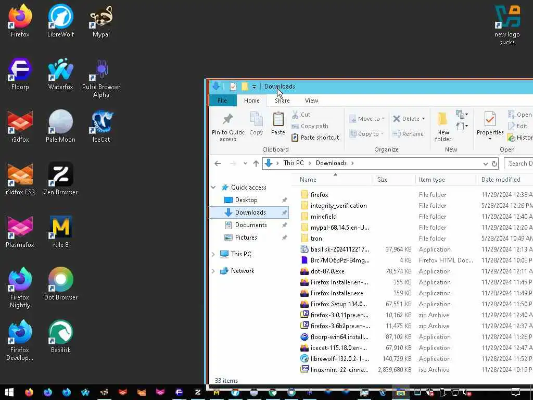
Task: Click the Rename ribbon button
Action: (x=408, y=134)
